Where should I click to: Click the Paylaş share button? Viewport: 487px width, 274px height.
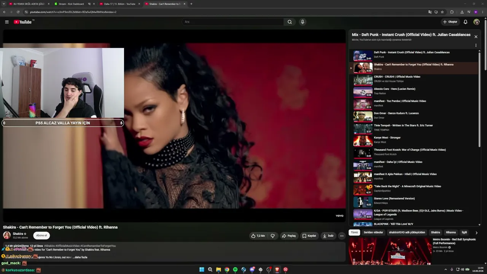tap(289, 236)
